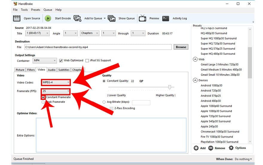Click the Start Encode label
The image size is (263, 165).
63,18
